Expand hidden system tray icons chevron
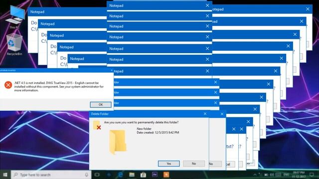 pyautogui.click(x=255, y=175)
